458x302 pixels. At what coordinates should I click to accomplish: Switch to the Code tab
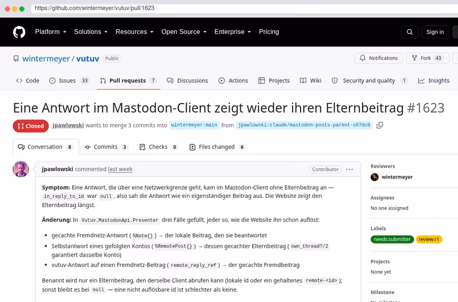[x=27, y=81]
